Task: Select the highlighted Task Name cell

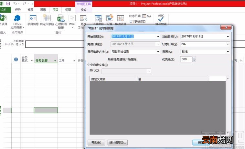Action: [46, 110]
